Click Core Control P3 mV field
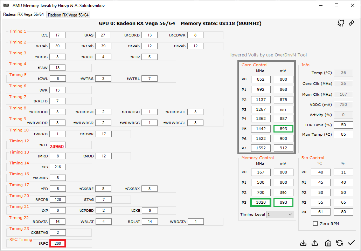Image resolution: width=361 pixels, height=251 pixels. click(283, 109)
